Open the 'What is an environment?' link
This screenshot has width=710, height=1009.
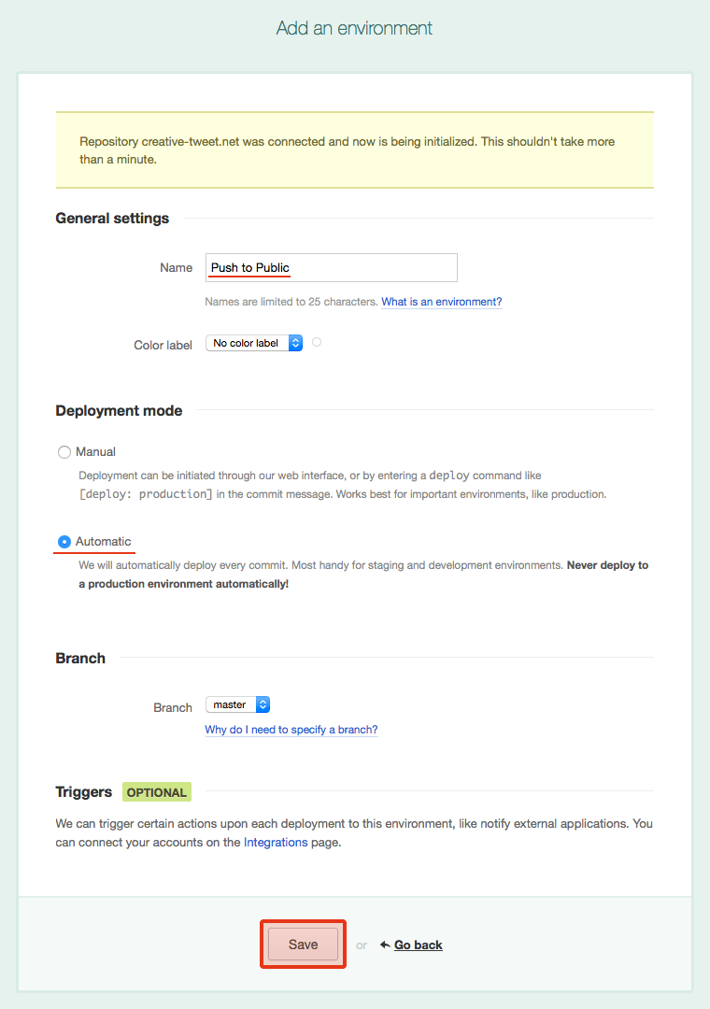pos(441,302)
